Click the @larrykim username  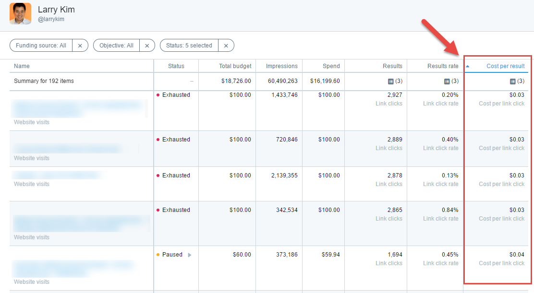click(51, 20)
